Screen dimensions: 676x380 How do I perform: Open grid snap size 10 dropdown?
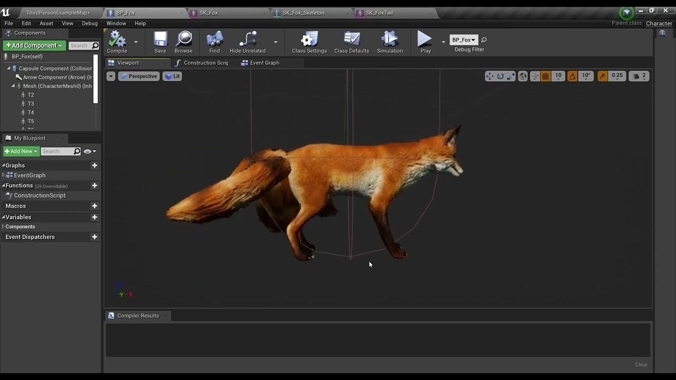[558, 76]
